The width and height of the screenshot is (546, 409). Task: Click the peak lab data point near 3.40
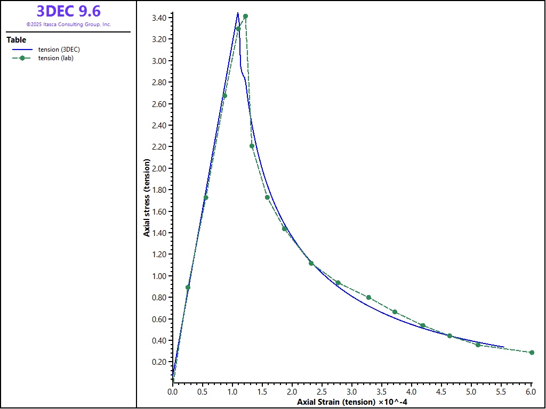(x=245, y=17)
